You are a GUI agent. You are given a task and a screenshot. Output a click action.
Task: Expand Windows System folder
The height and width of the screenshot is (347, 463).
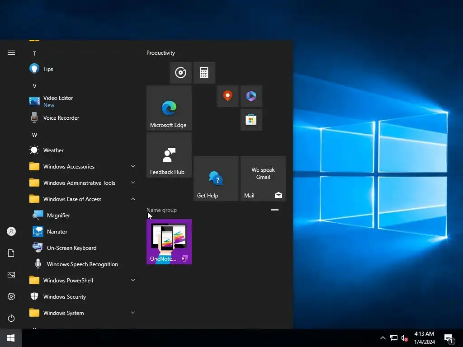coord(83,313)
